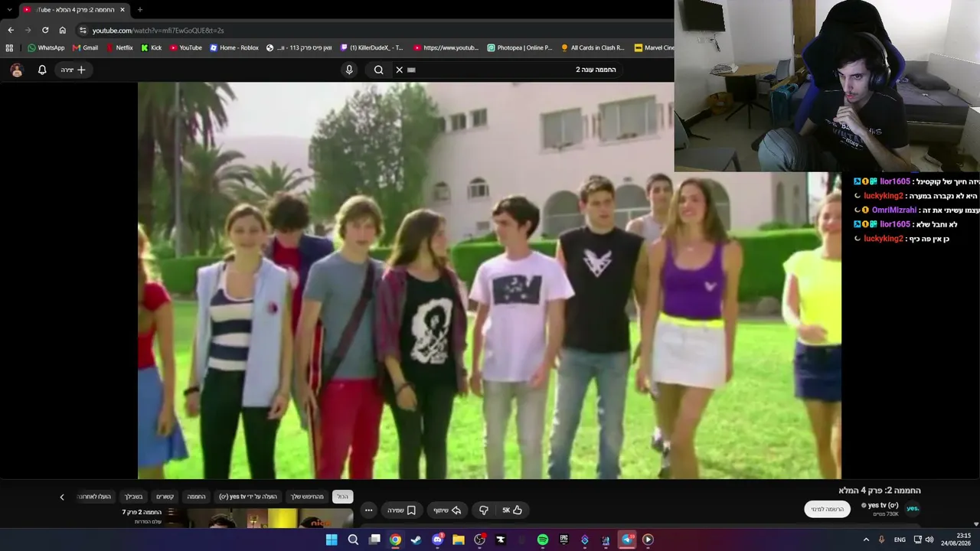980x551 pixels.
Task: Open Task View on the taskbar
Action: (x=374, y=540)
